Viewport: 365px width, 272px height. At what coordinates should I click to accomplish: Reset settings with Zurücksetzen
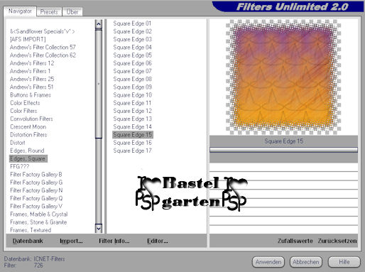point(337,241)
